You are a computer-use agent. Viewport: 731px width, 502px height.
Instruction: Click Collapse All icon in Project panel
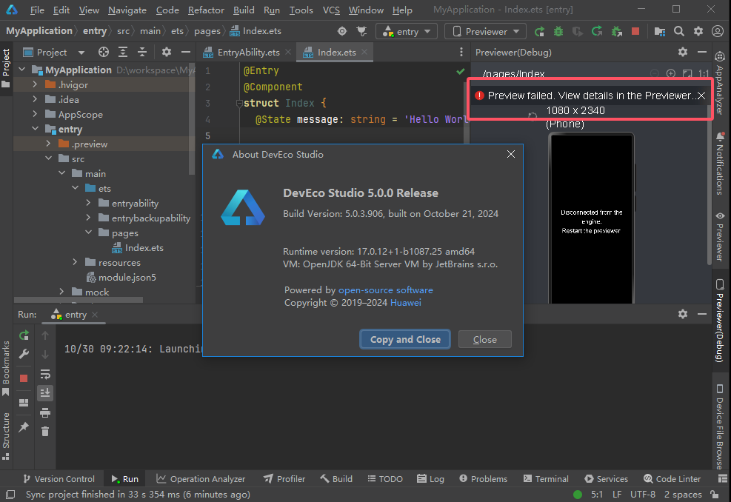pos(141,53)
